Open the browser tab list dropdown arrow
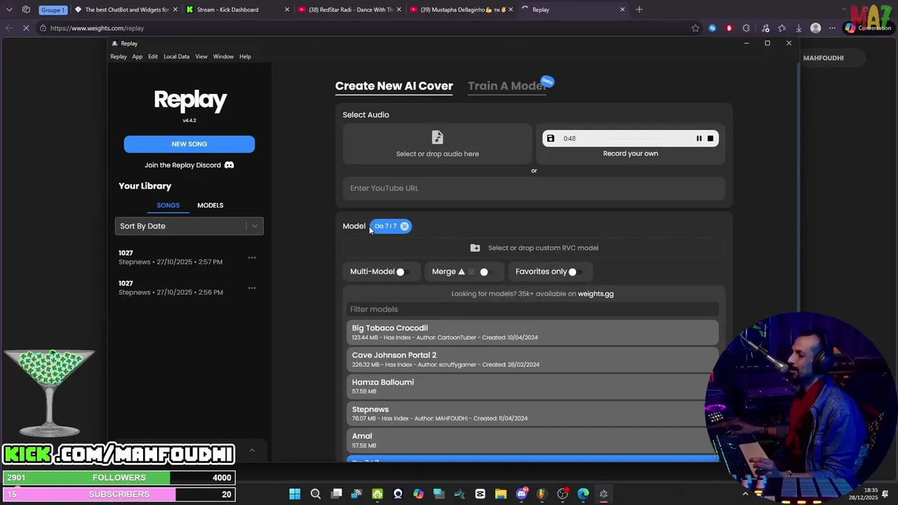This screenshot has width=898, height=505. tap(9, 10)
